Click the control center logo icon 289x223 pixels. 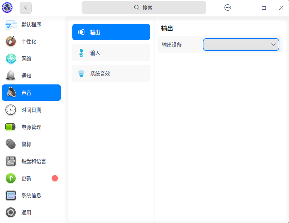[x=7, y=7]
